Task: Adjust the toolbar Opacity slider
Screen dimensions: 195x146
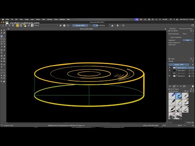Action: [80, 26]
